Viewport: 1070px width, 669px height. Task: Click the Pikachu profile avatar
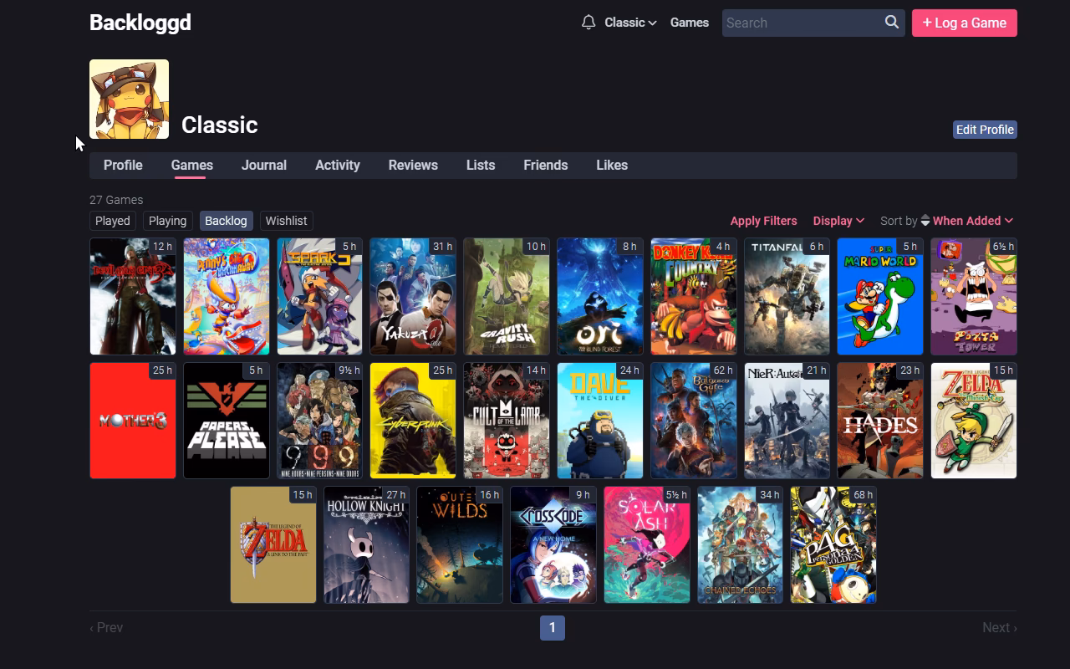(129, 99)
